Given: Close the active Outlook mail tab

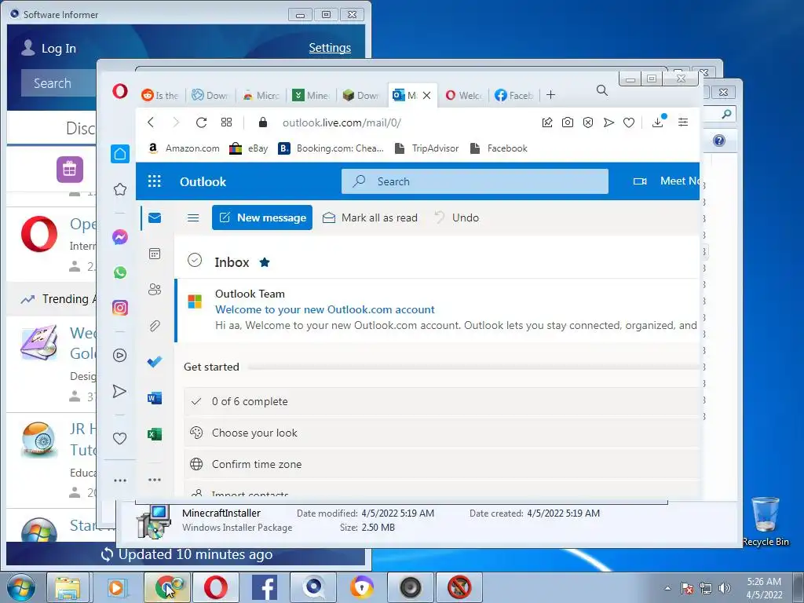Looking at the screenshot, I should (426, 95).
